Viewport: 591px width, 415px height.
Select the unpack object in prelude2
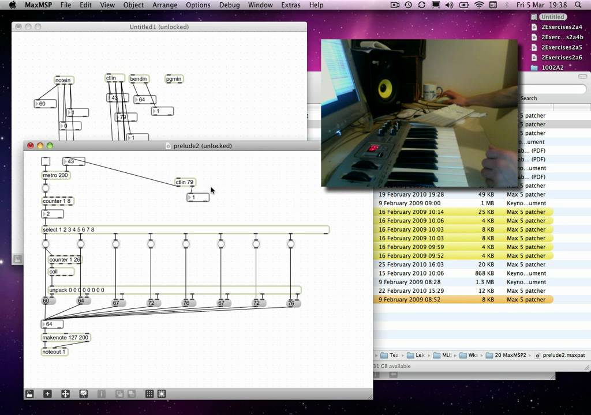click(174, 290)
